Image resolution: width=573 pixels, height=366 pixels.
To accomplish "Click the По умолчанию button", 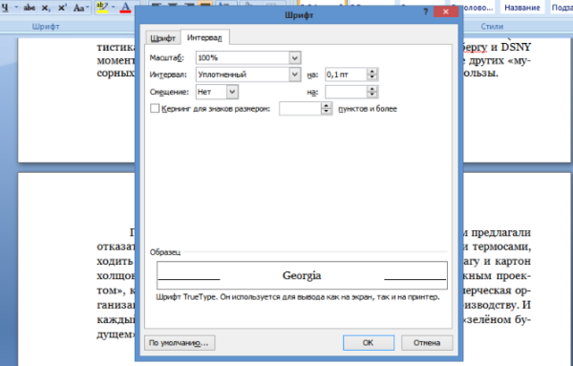I will tap(180, 343).
